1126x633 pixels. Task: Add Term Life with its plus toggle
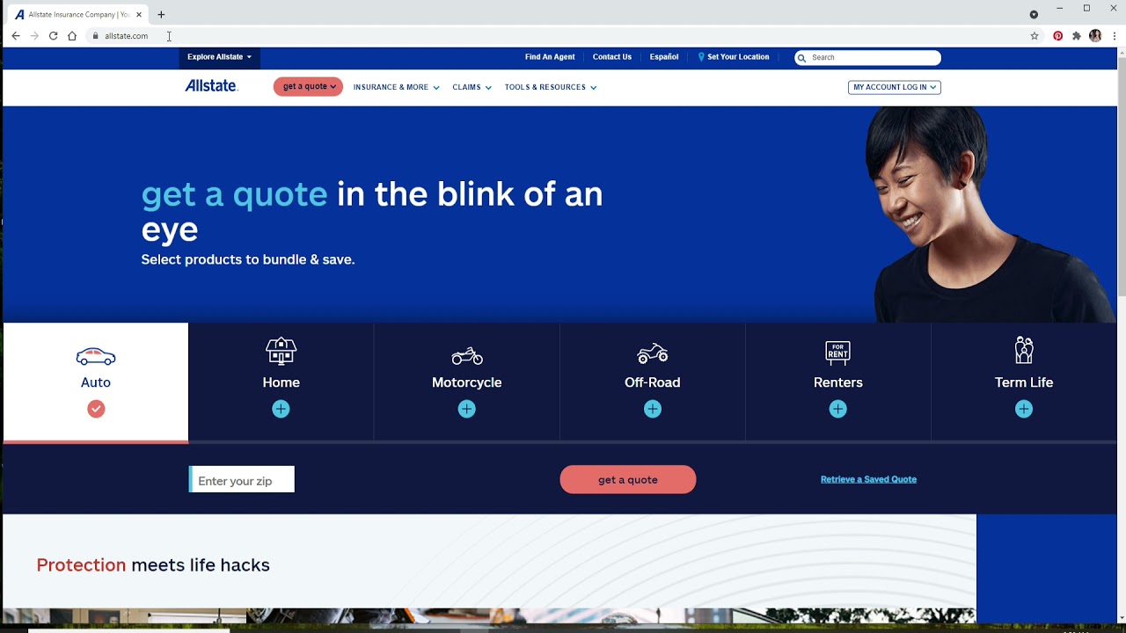point(1024,409)
